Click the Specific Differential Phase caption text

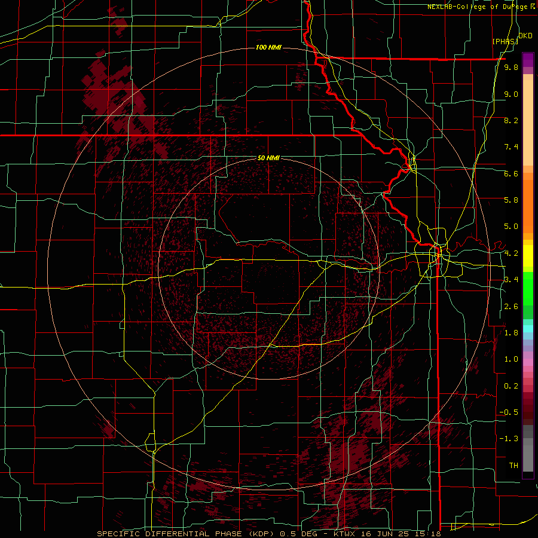(268, 534)
